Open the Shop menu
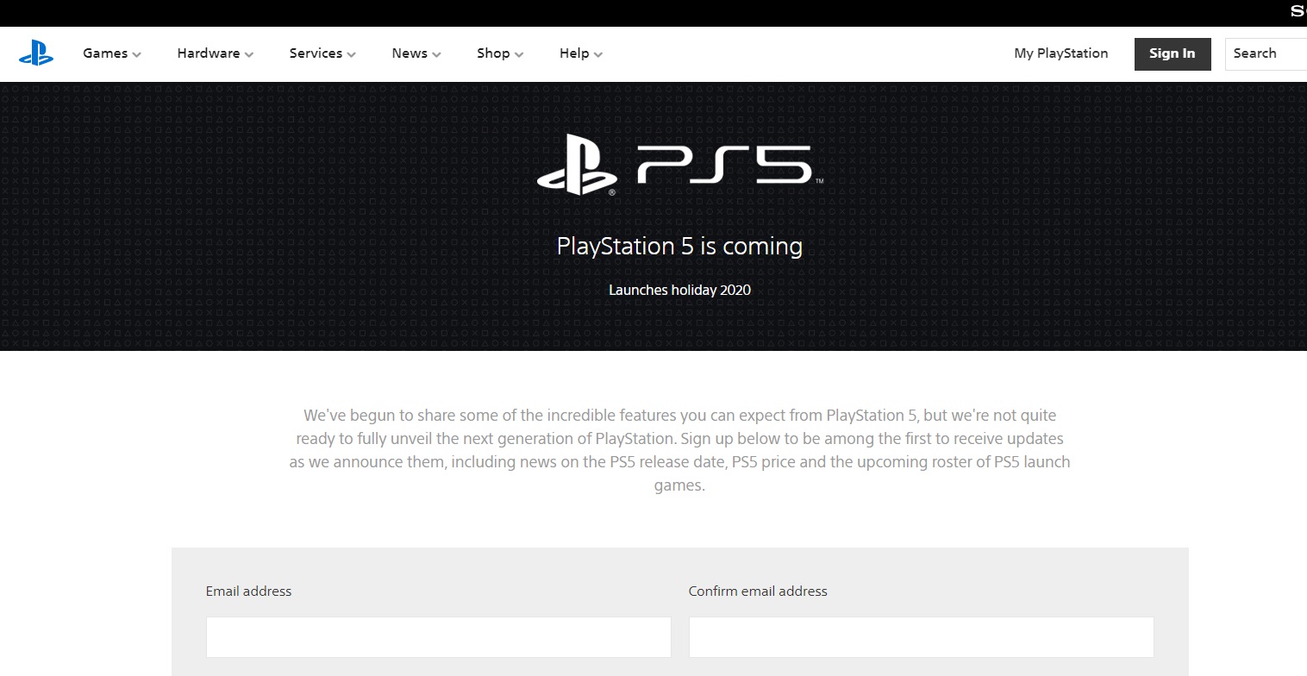The width and height of the screenshot is (1307, 676). [x=493, y=53]
